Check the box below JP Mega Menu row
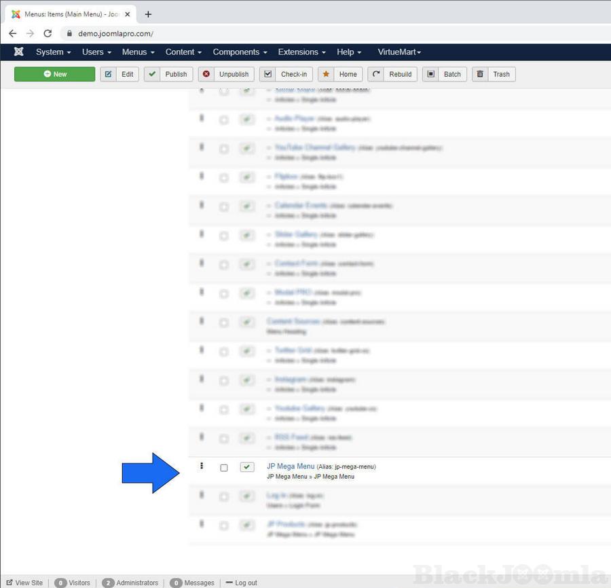 pos(224,497)
